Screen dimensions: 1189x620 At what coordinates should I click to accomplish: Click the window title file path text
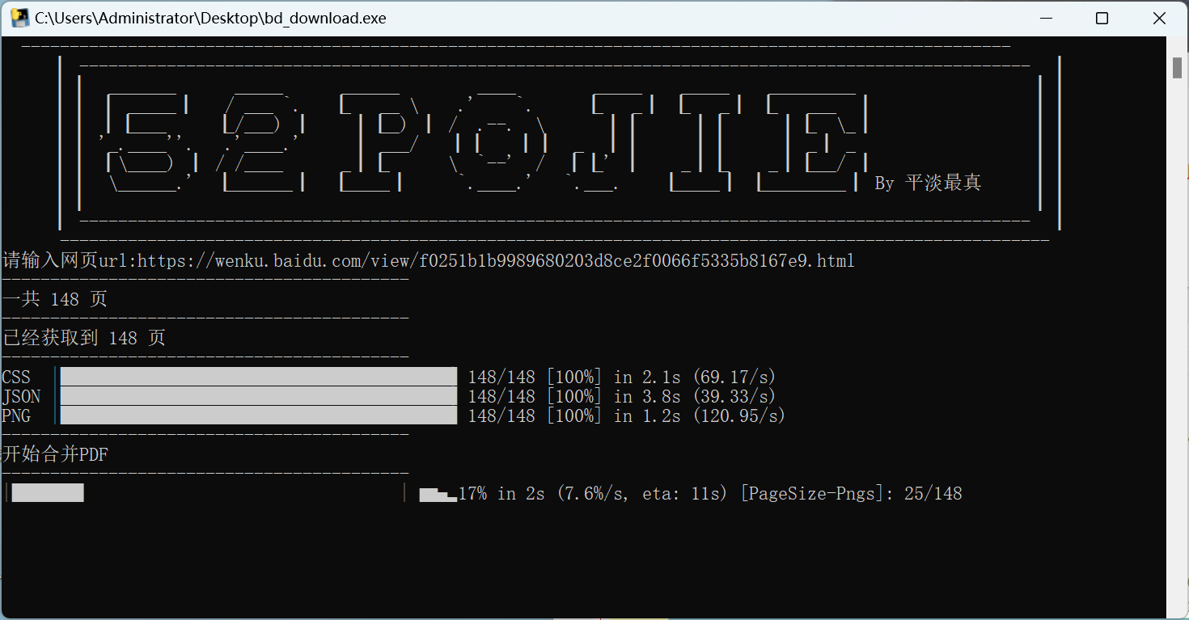(210, 18)
